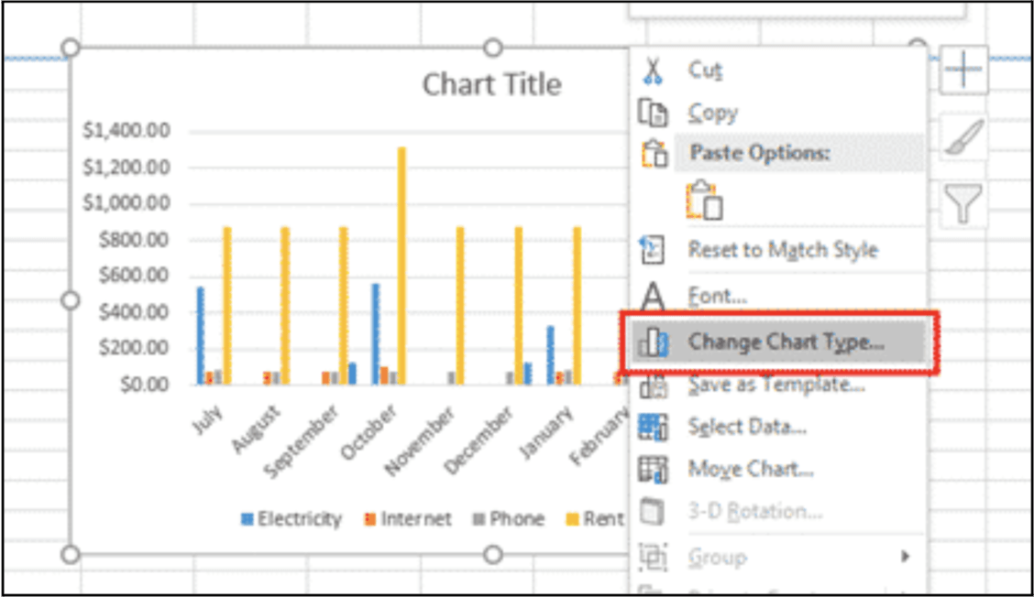Click the chart's top-left resize handle
1034x597 pixels.
70,49
